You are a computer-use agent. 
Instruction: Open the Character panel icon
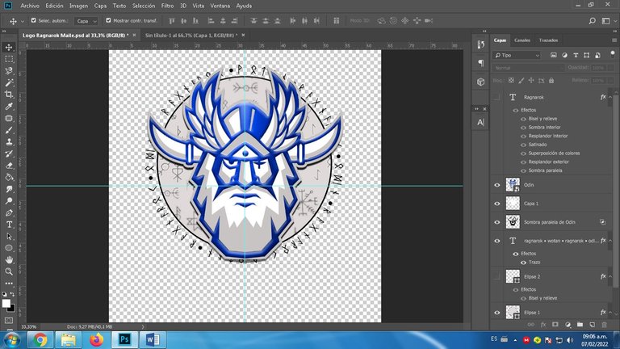[x=481, y=121]
